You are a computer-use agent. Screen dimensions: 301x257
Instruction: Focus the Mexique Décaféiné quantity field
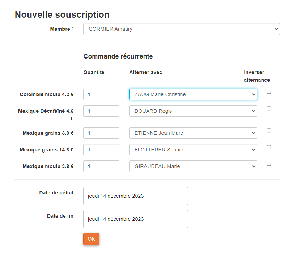pyautogui.click(x=101, y=111)
